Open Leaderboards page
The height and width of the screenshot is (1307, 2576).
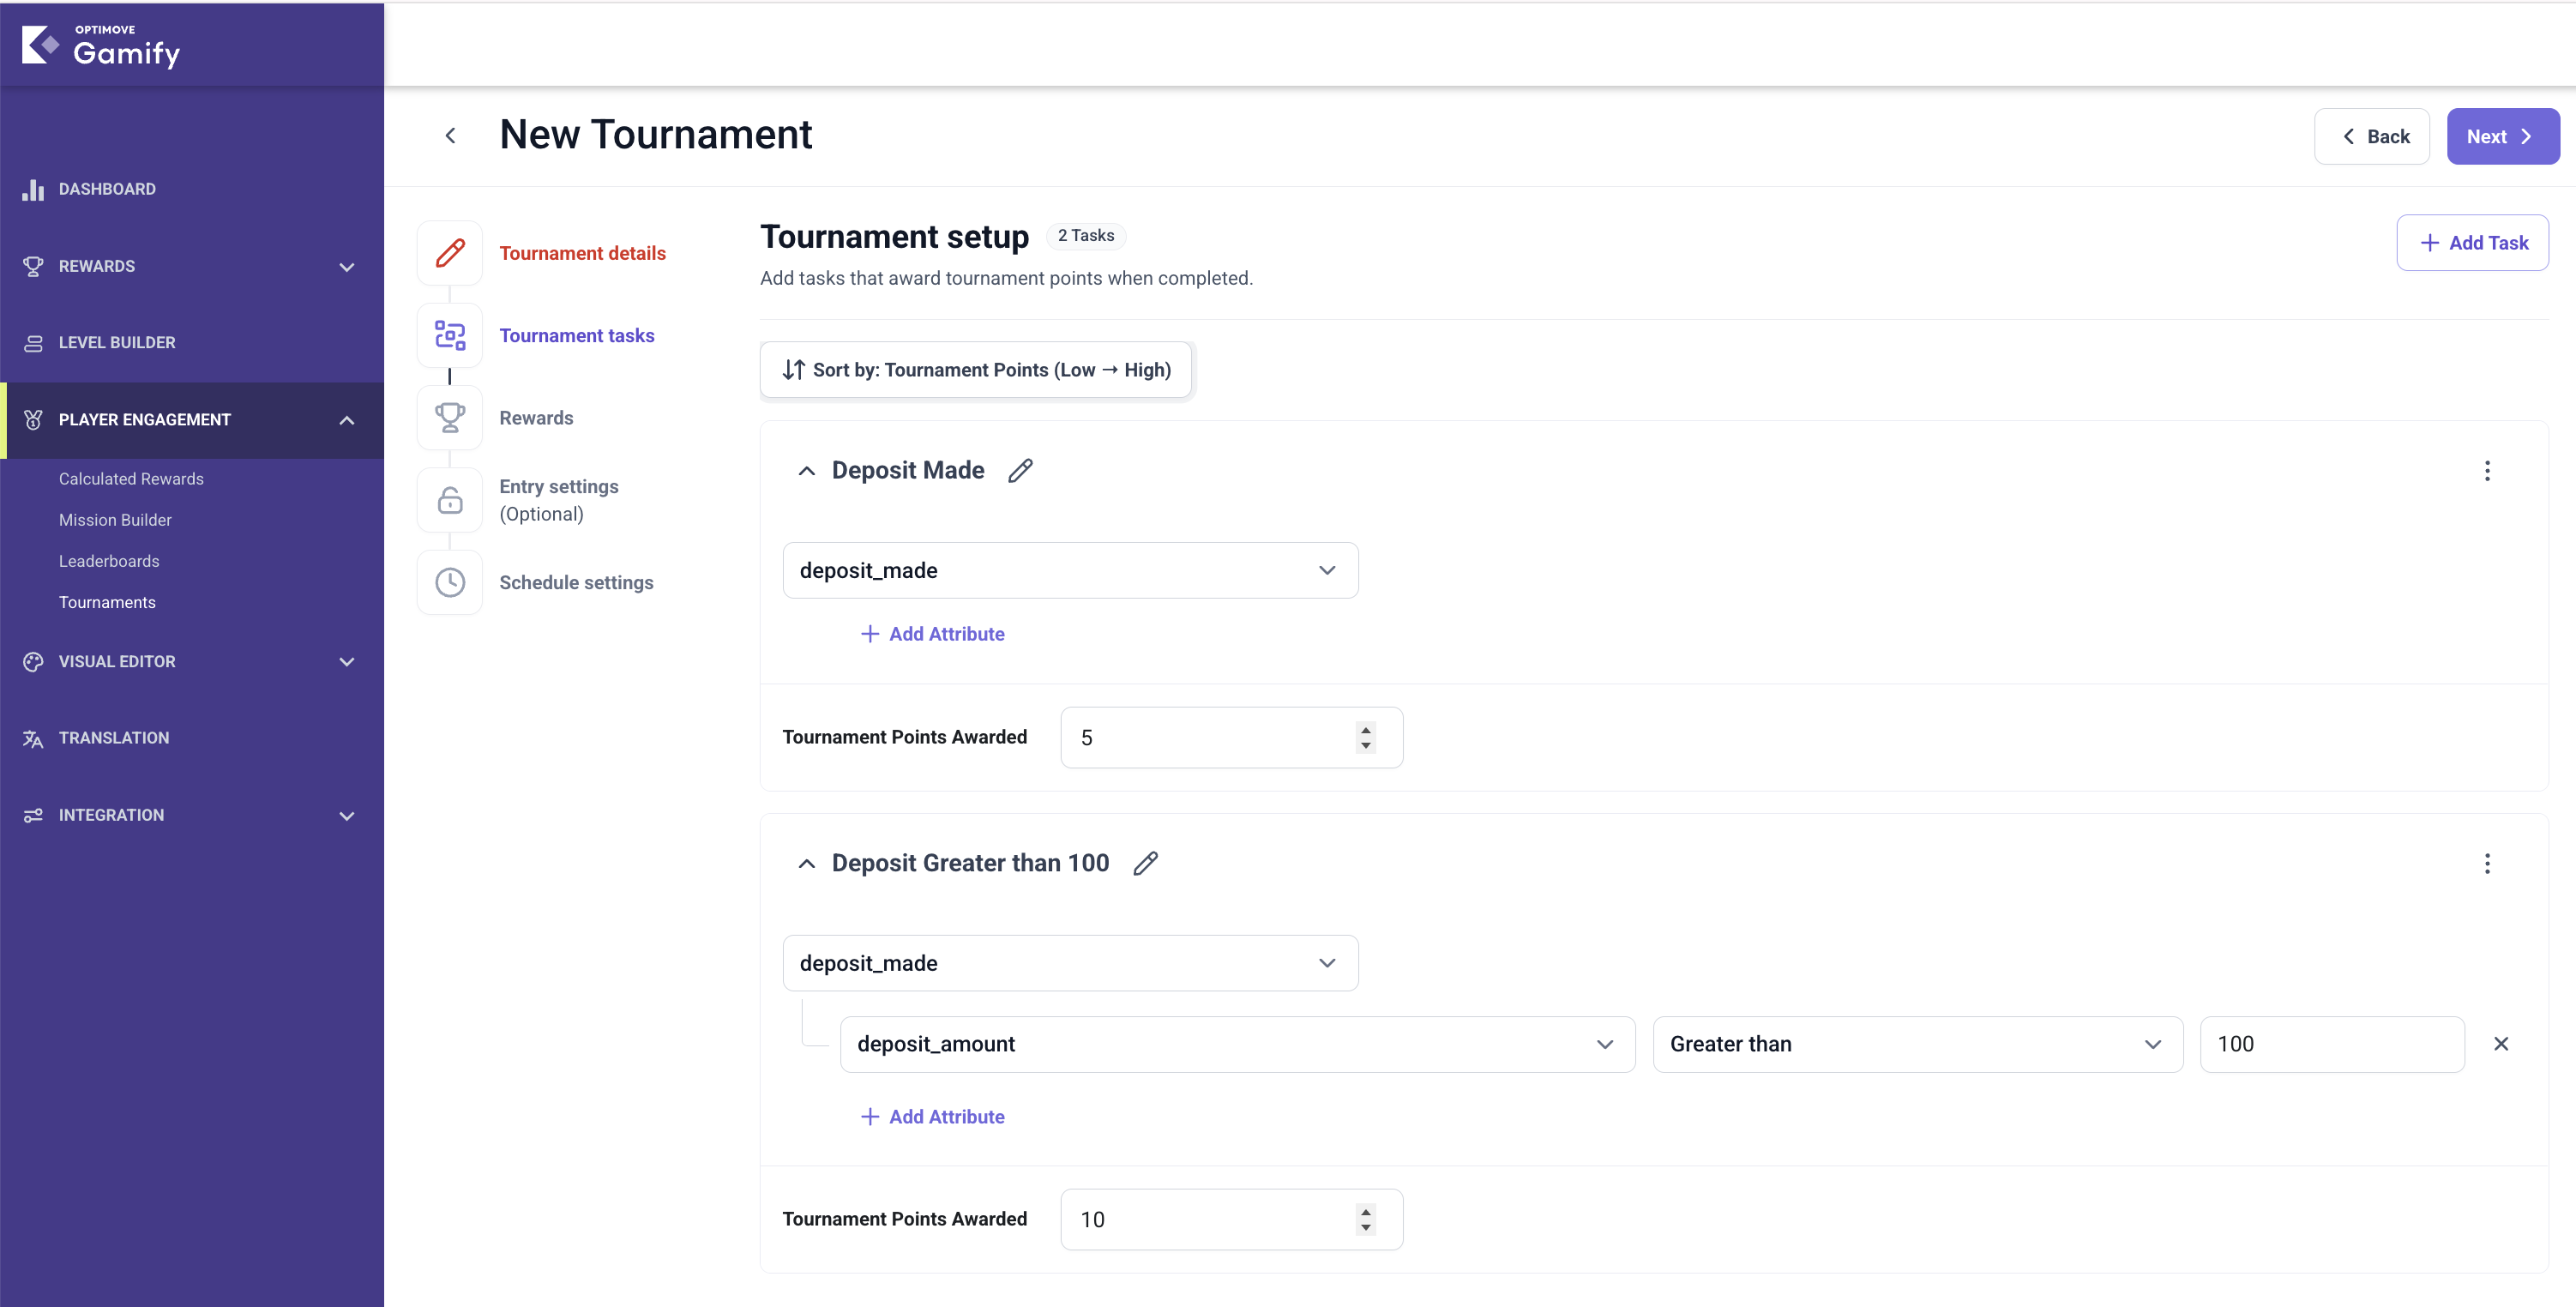pyautogui.click(x=109, y=561)
